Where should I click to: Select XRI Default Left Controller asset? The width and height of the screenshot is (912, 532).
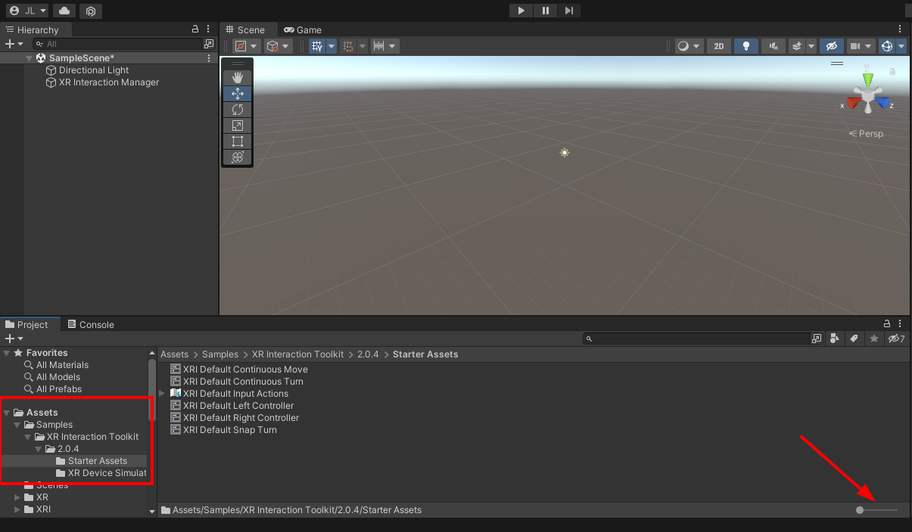pyautogui.click(x=237, y=405)
